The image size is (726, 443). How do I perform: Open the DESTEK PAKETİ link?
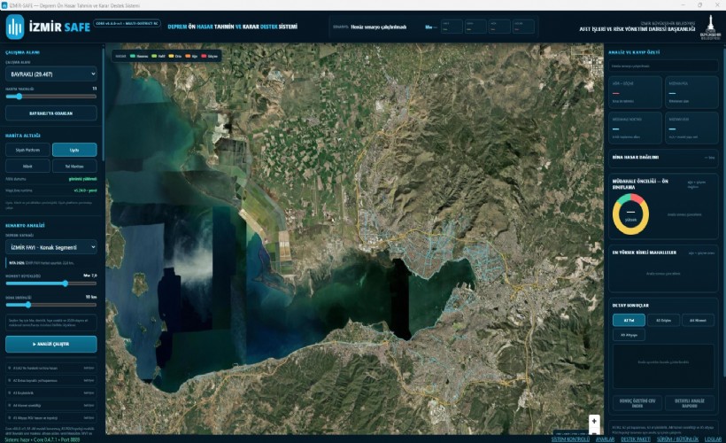coord(636,439)
